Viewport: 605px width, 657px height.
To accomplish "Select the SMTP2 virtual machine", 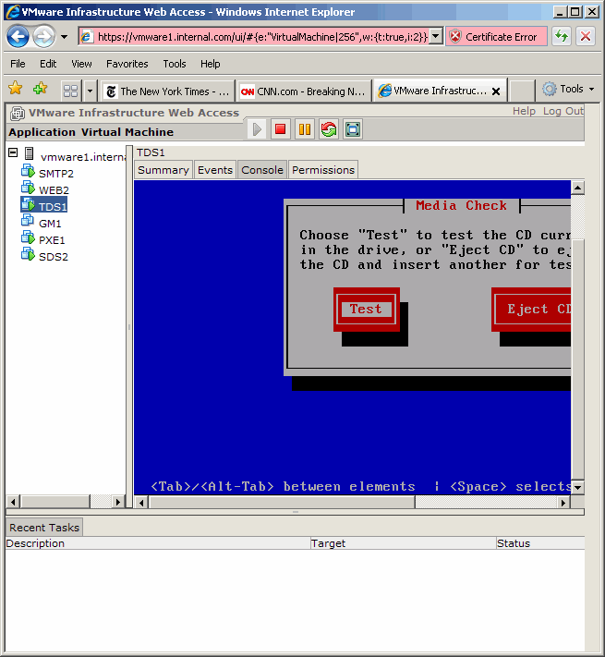I will pos(55,174).
